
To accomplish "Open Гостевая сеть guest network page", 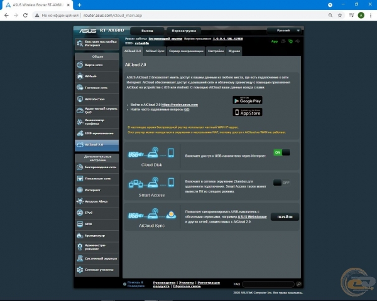I will click(x=97, y=88).
